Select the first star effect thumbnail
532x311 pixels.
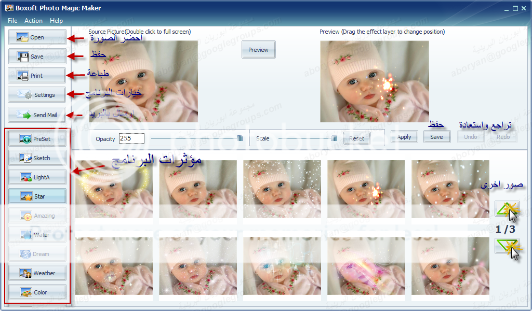(114, 189)
